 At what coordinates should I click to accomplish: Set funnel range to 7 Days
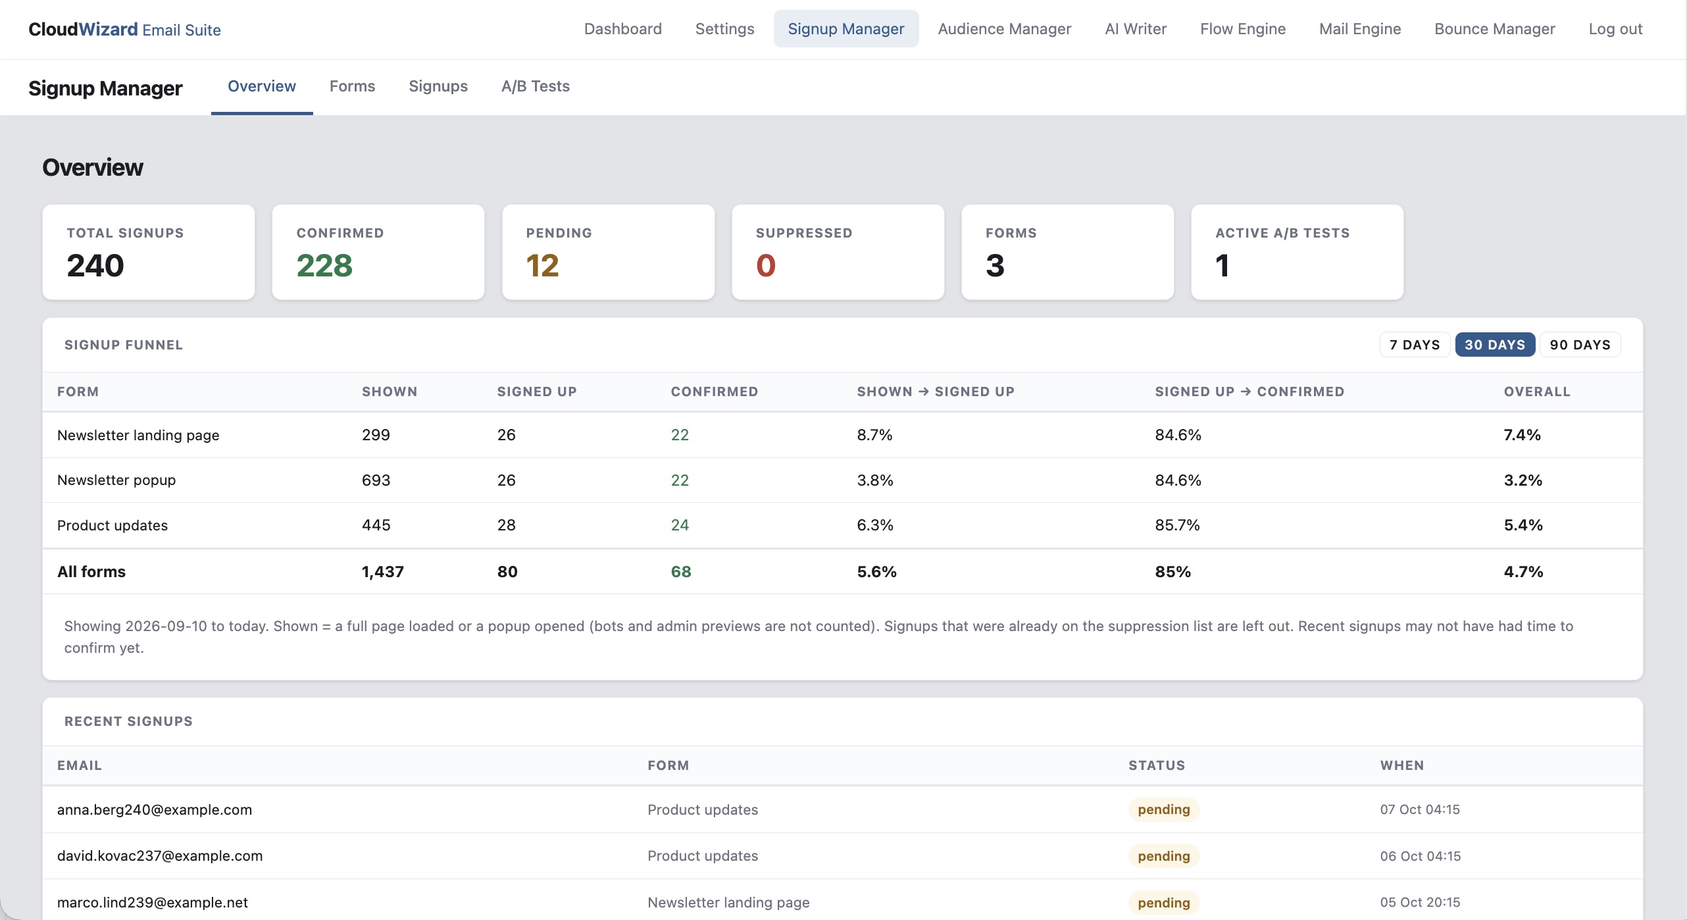(1415, 345)
